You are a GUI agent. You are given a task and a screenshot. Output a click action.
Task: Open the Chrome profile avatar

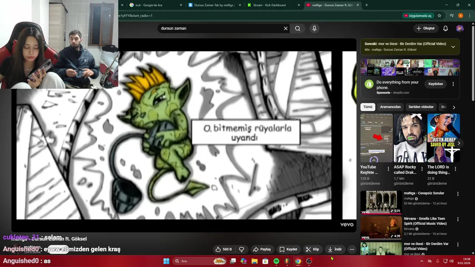pos(461,16)
